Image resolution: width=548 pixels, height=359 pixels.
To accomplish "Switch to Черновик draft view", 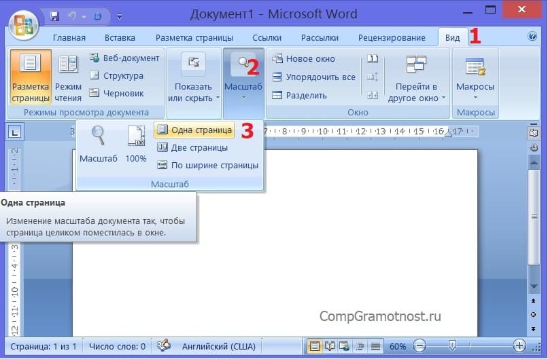I will click(117, 93).
